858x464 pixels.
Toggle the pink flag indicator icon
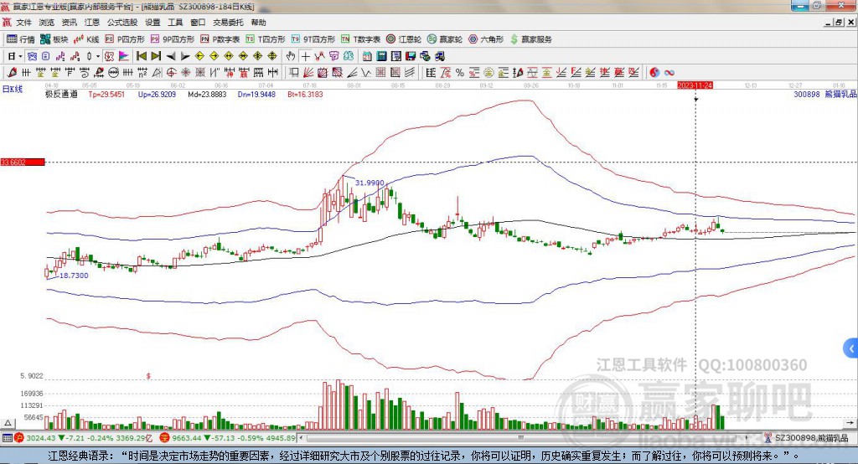[124, 56]
